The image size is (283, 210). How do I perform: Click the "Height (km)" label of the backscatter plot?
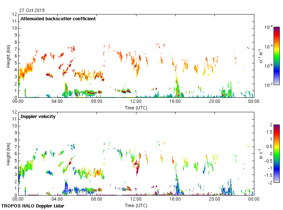8,56
